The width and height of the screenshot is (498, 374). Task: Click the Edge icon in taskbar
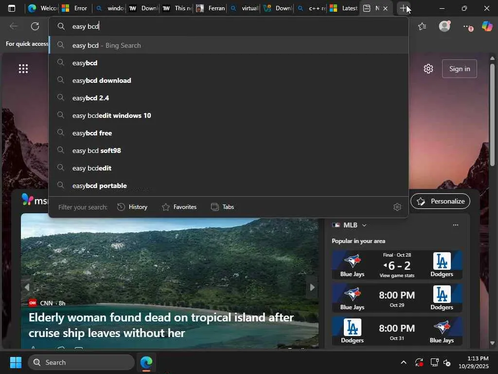pos(146,362)
